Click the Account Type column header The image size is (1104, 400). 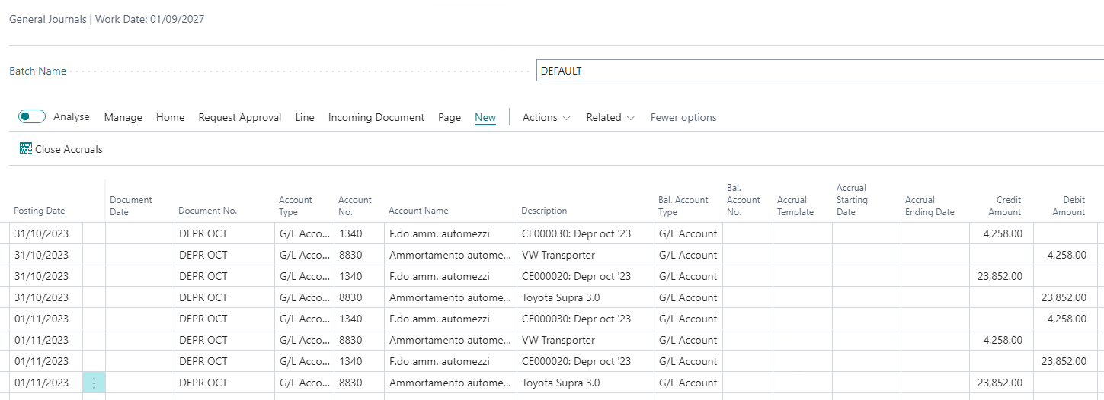296,205
